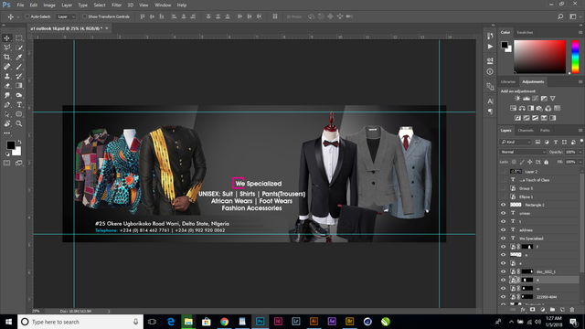This screenshot has width=585, height=329.
Task: Open the Image menu
Action: click(x=49, y=5)
